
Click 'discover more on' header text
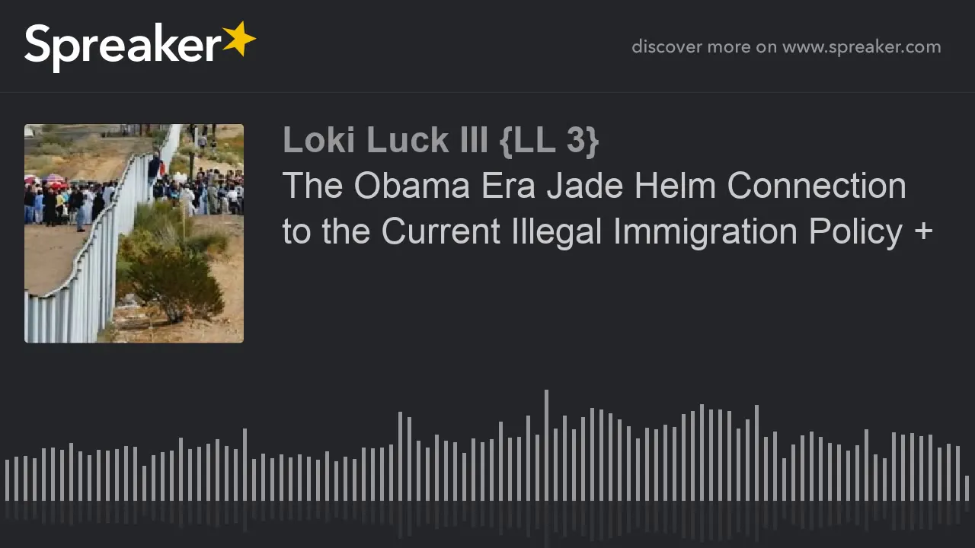[x=704, y=46]
